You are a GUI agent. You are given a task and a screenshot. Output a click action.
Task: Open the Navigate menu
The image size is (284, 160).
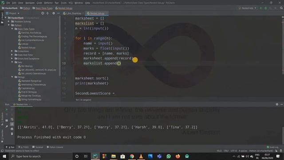(x=30, y=3)
